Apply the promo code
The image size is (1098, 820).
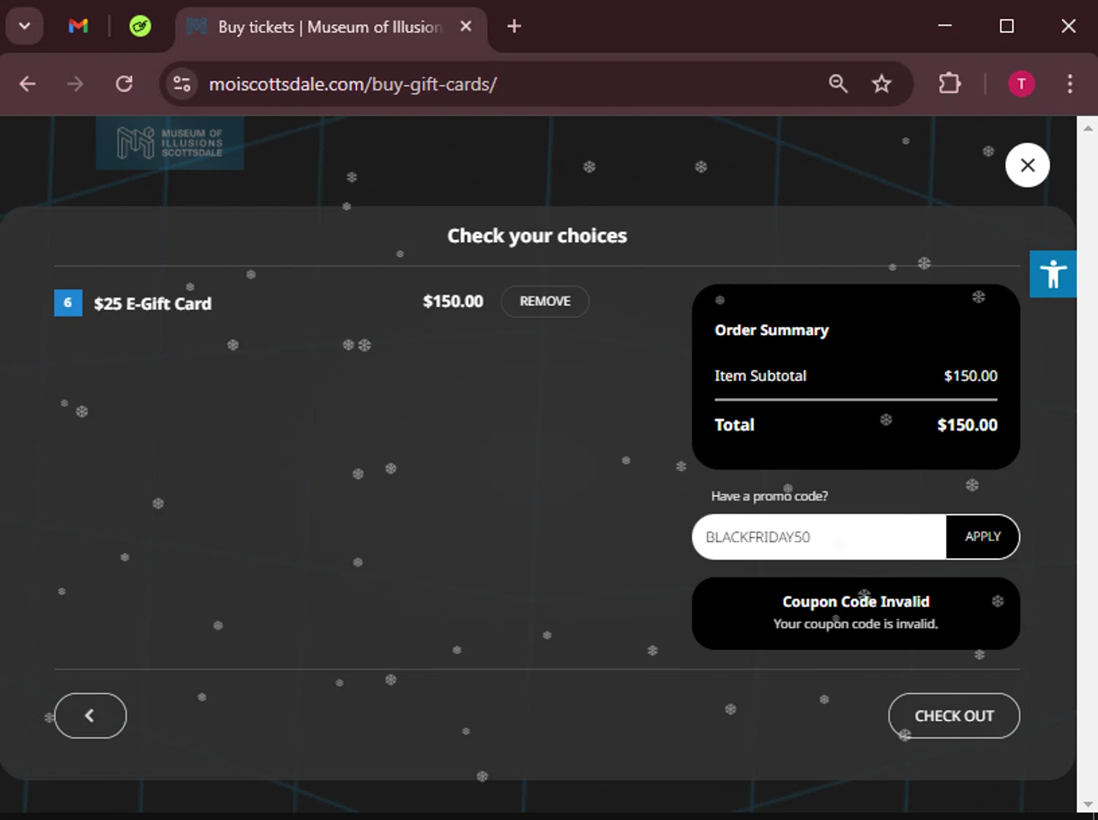pyautogui.click(x=982, y=537)
